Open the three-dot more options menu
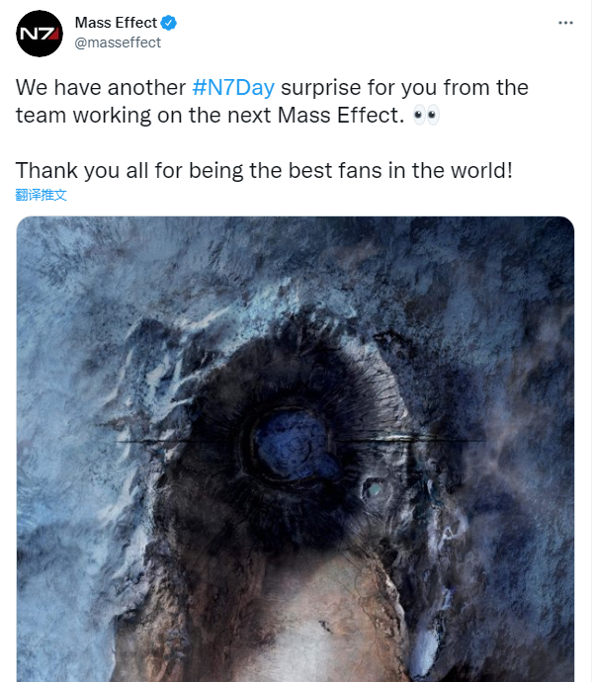 point(565,23)
